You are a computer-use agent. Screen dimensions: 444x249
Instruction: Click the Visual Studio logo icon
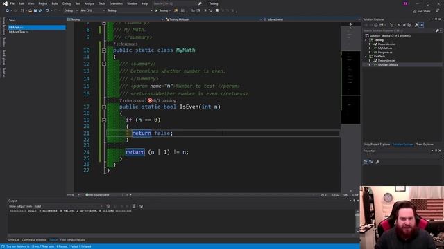coord(5,3)
